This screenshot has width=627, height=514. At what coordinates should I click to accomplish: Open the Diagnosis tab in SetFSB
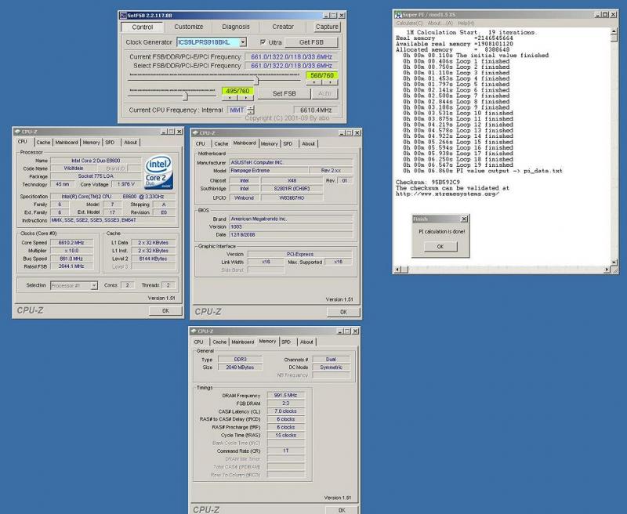(x=236, y=27)
